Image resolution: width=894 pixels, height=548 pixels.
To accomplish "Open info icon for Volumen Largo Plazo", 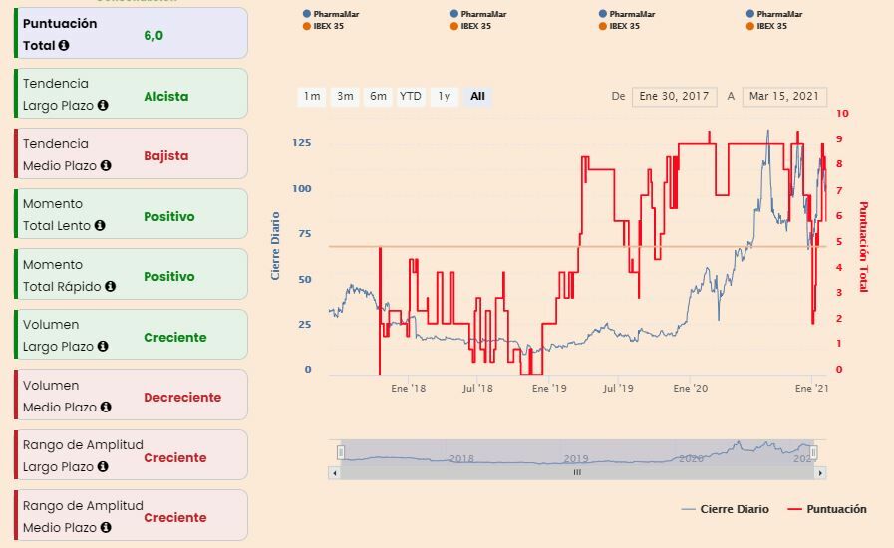I will [x=103, y=346].
